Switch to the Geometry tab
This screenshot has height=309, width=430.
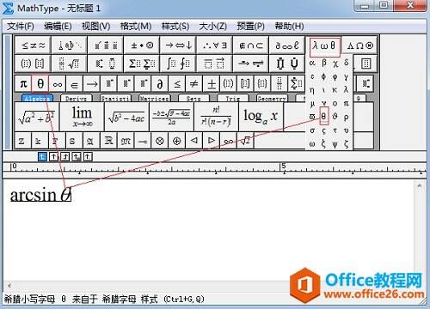pyautogui.click(x=272, y=98)
